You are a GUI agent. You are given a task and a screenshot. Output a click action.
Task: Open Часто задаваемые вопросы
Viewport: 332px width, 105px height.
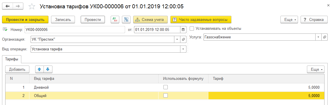(x=201, y=19)
